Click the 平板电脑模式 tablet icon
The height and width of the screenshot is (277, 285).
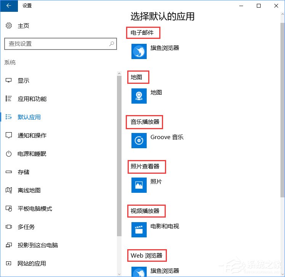click(8, 208)
